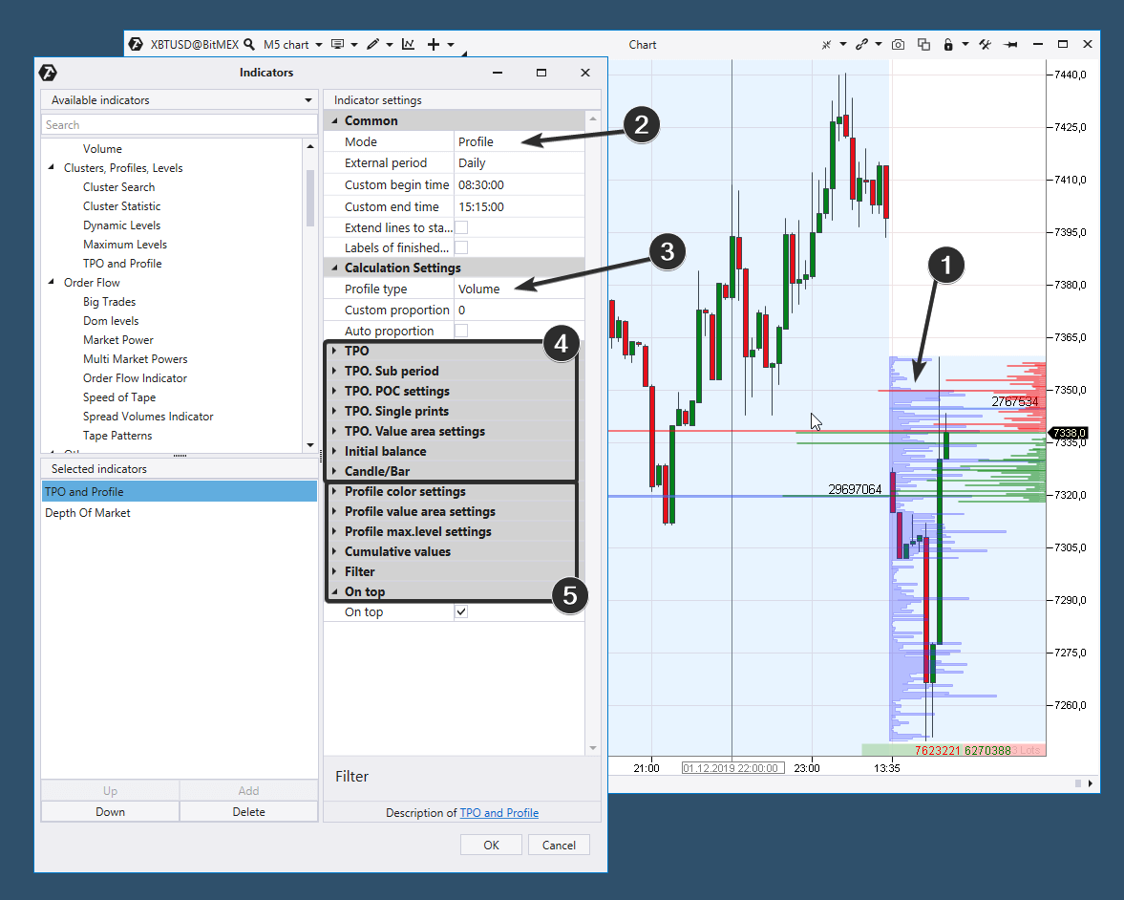Click the lock icon on the chart toolbar
The height and width of the screenshot is (900, 1124).
(x=947, y=44)
